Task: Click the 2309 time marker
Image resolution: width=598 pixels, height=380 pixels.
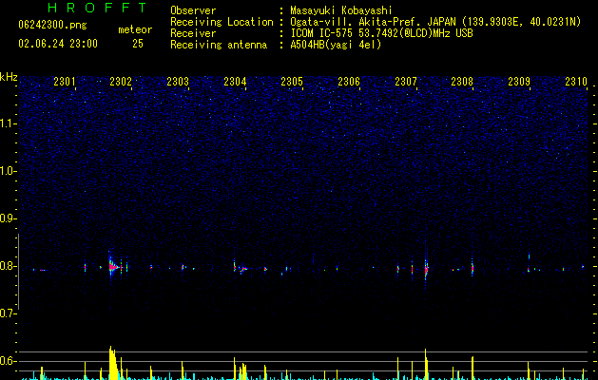Action: [519, 81]
